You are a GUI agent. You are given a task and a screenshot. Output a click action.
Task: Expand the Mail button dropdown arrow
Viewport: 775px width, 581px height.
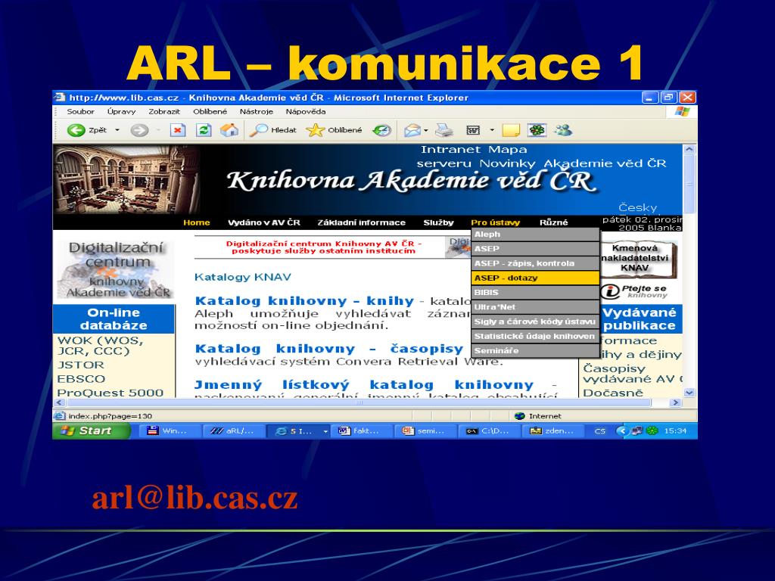click(x=425, y=130)
